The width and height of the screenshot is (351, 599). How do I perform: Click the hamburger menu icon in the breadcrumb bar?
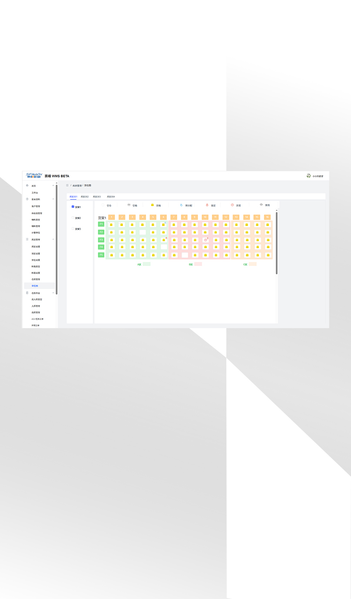pos(67,186)
